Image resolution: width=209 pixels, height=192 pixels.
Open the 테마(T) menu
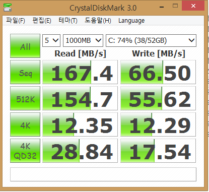[68, 21]
